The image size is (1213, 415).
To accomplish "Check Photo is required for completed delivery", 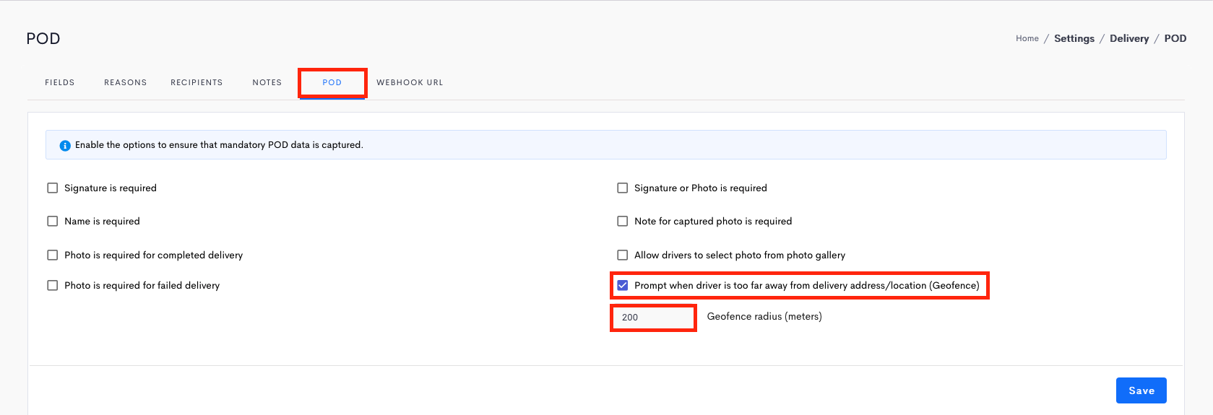I will pyautogui.click(x=53, y=255).
